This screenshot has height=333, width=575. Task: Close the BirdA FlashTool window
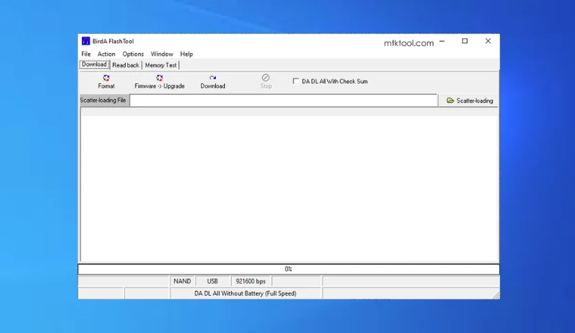point(488,41)
